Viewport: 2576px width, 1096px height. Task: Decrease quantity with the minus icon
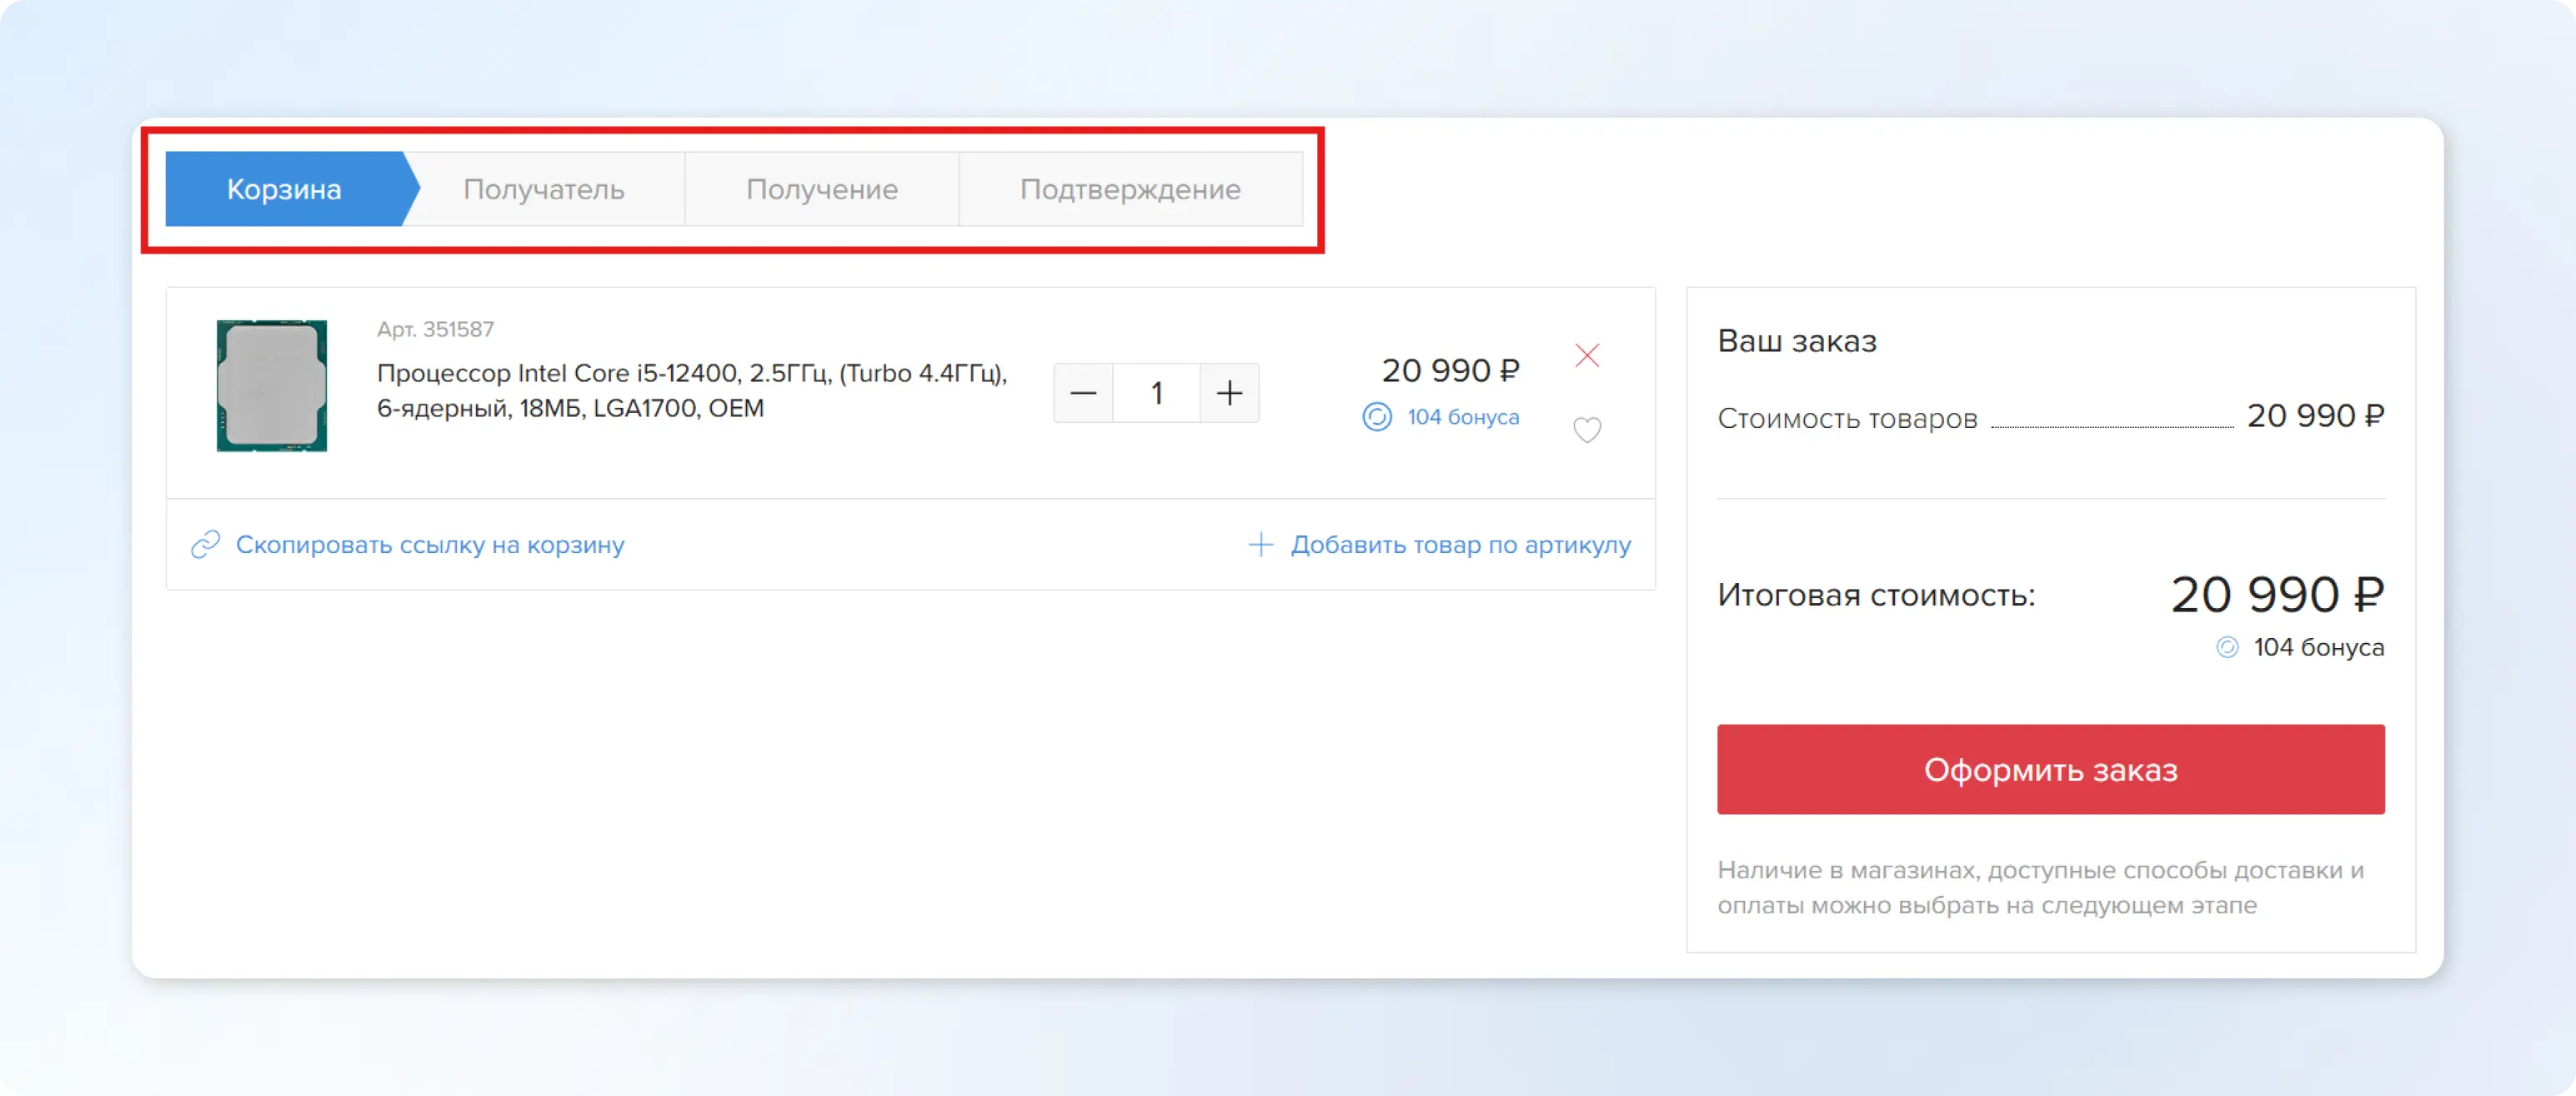pyautogui.click(x=1083, y=392)
